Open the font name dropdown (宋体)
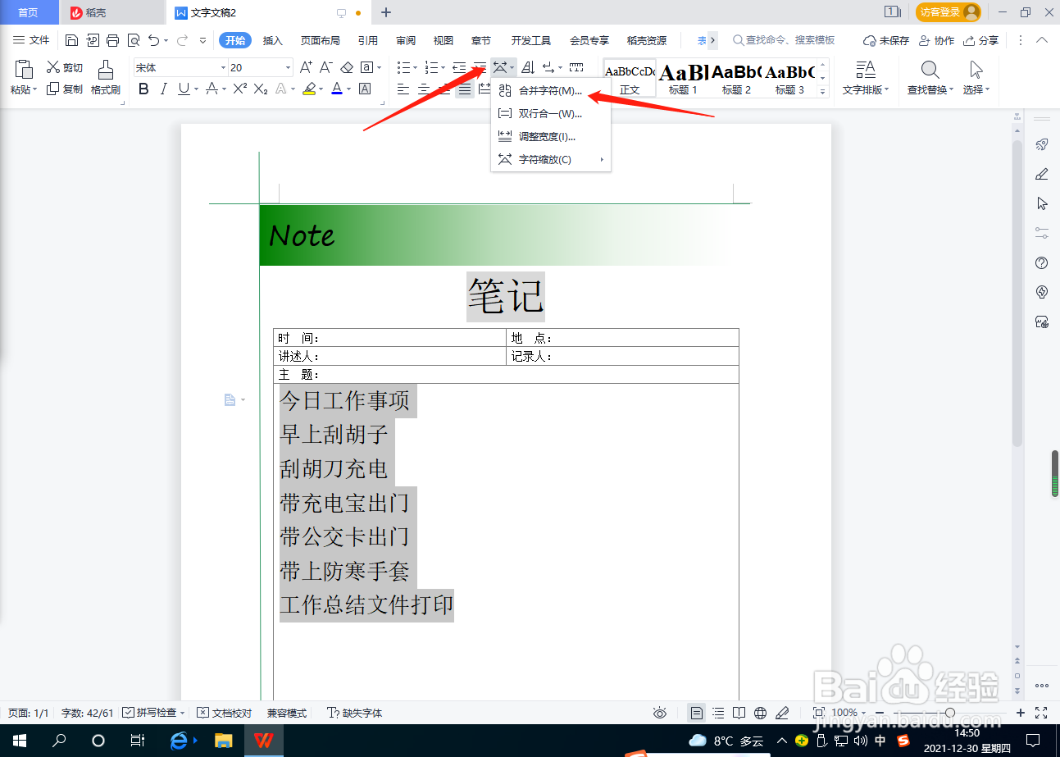 click(x=223, y=68)
